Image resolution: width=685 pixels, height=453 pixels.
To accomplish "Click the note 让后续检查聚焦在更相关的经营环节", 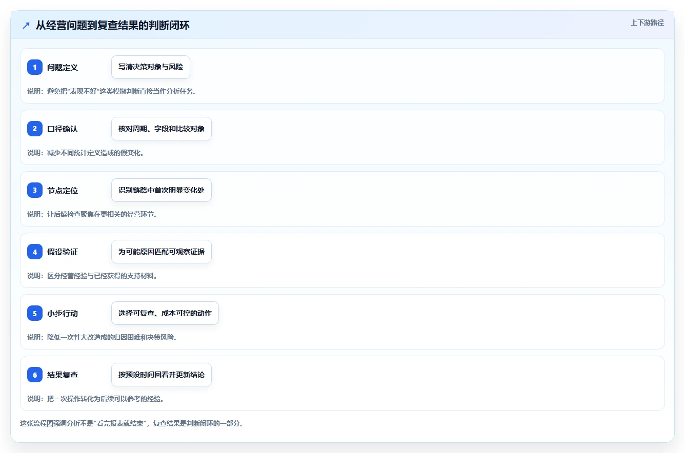I will pyautogui.click(x=92, y=214).
